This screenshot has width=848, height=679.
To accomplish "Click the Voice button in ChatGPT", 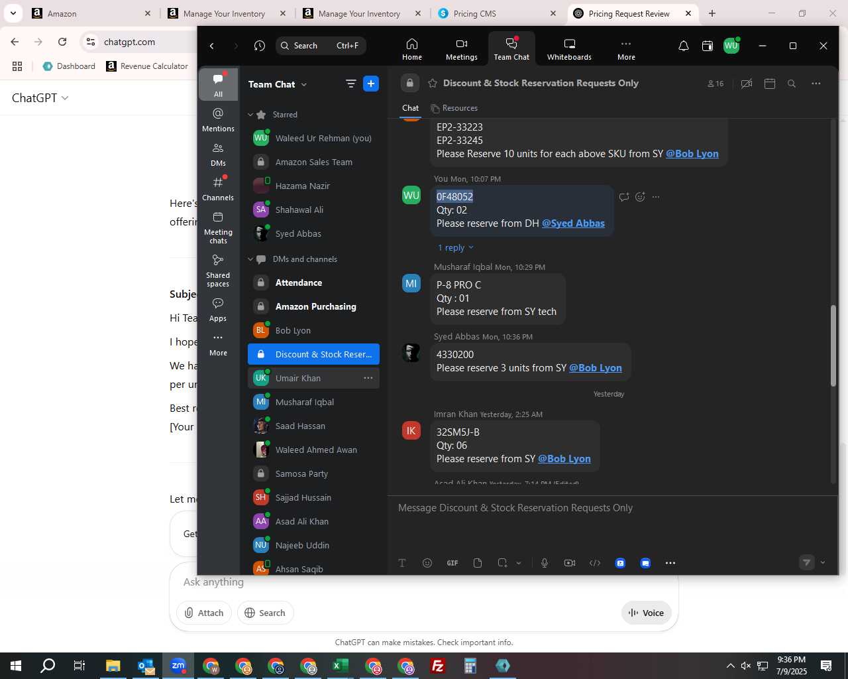I will pos(647,613).
